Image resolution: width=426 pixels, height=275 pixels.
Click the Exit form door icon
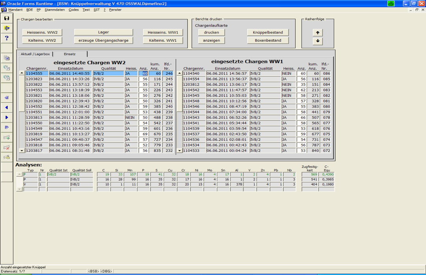pos(7,28)
